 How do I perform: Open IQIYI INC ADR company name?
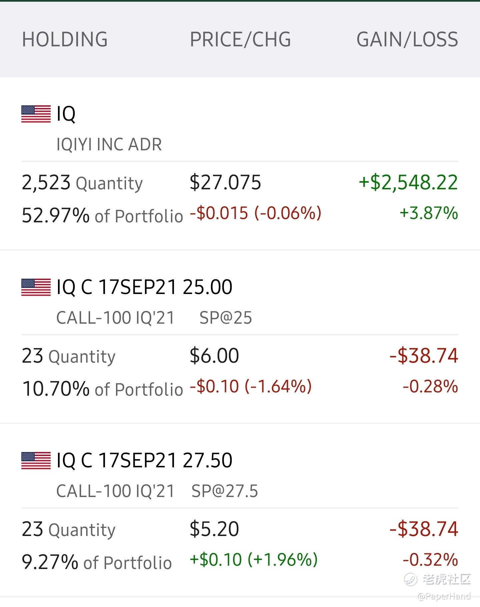pos(109,144)
